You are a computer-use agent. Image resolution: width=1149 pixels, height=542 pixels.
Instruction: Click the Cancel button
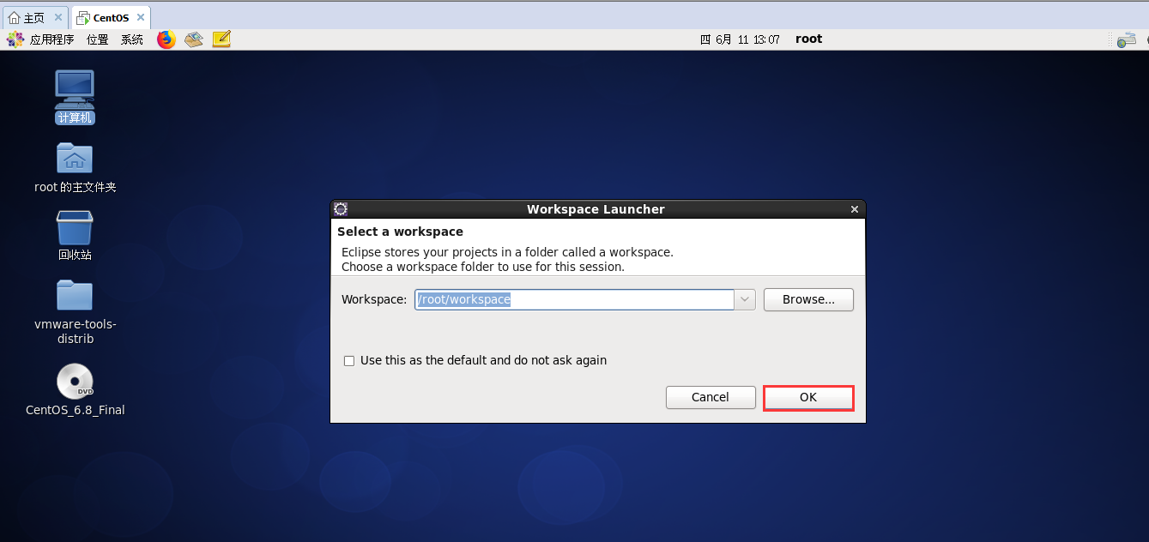[x=711, y=397]
